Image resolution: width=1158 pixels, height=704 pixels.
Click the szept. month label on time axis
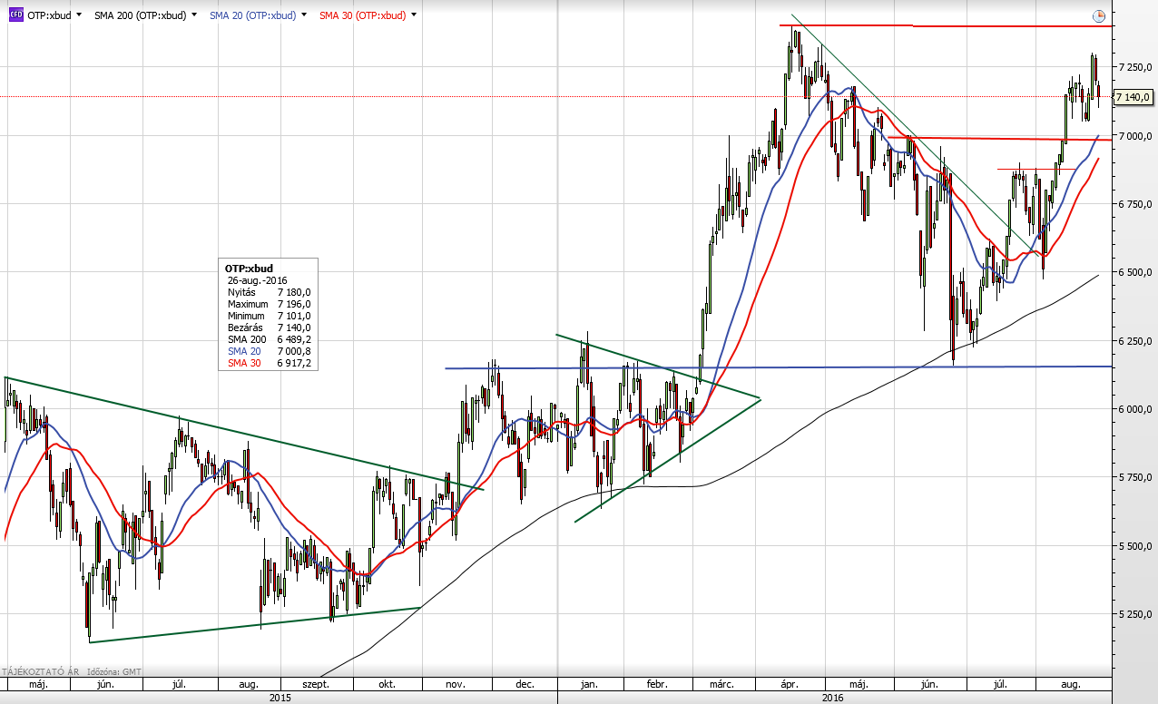(315, 684)
